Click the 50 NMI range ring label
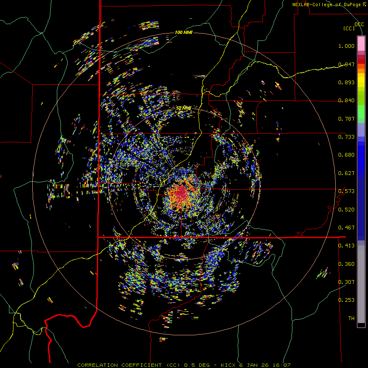 [184, 108]
